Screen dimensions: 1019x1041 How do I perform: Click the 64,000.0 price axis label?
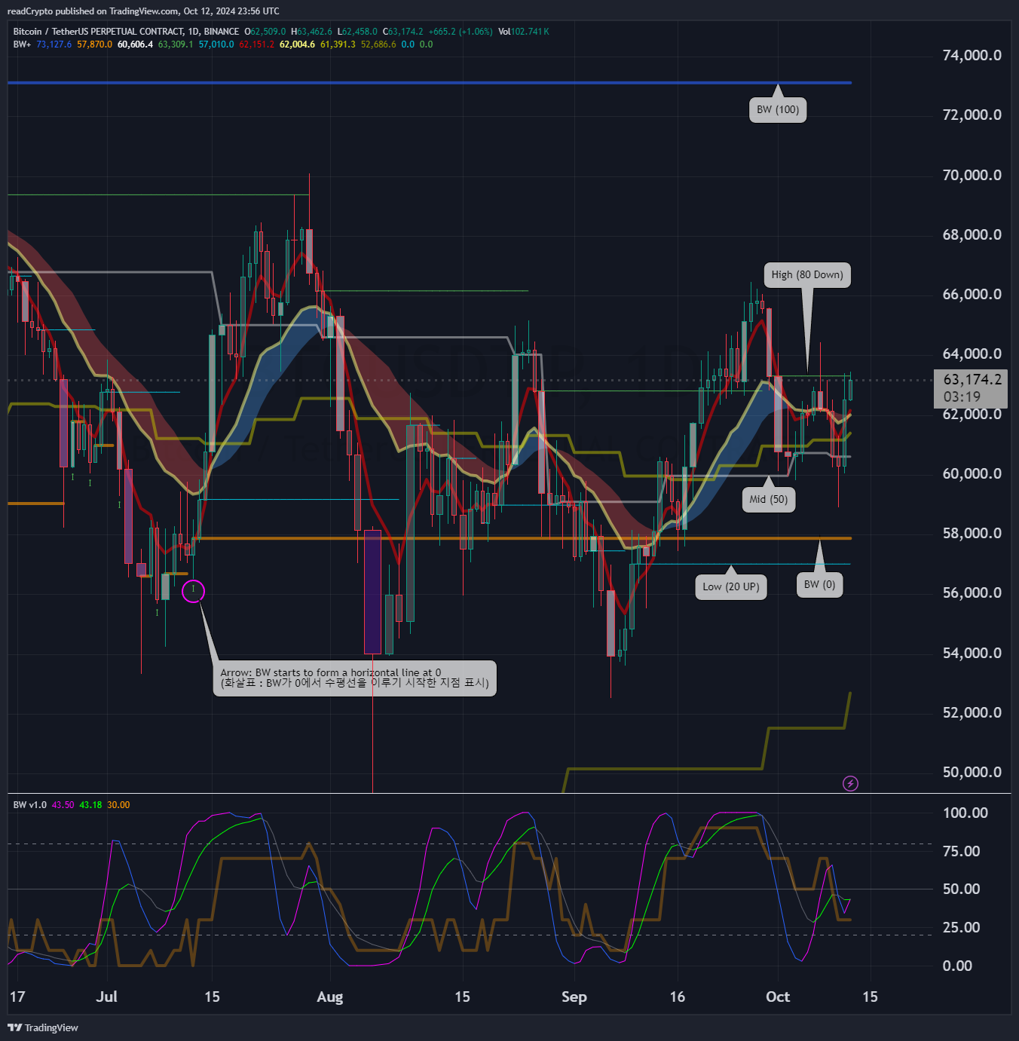[x=972, y=354]
